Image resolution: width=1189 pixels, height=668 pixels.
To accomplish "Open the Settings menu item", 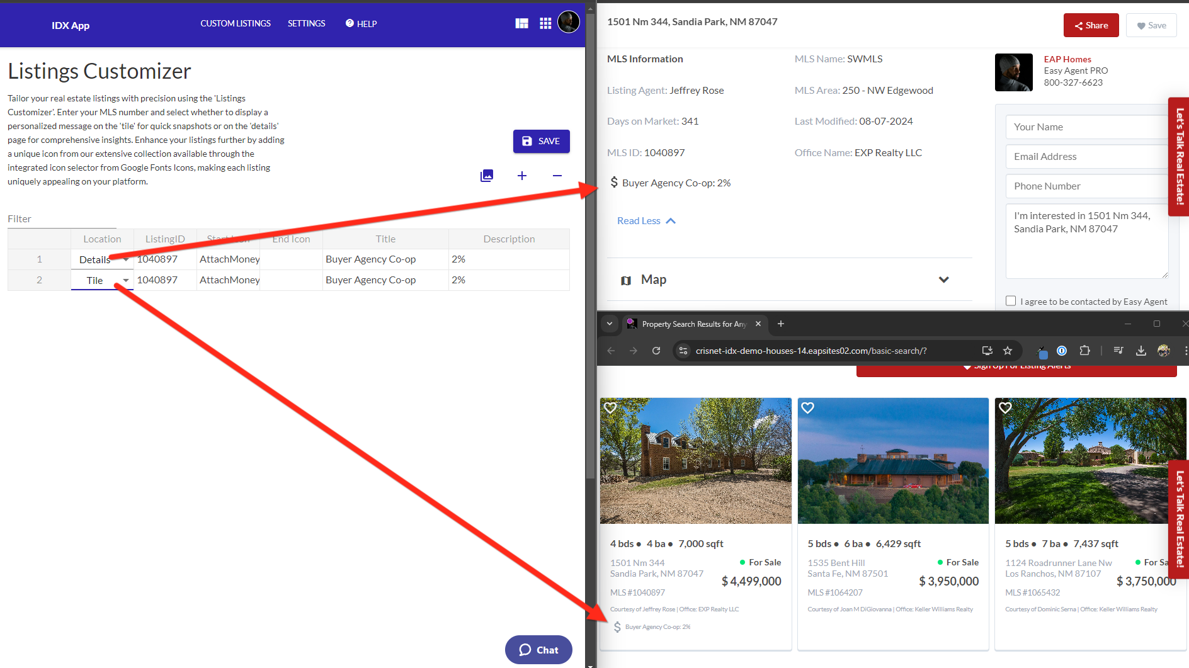I will click(x=307, y=23).
